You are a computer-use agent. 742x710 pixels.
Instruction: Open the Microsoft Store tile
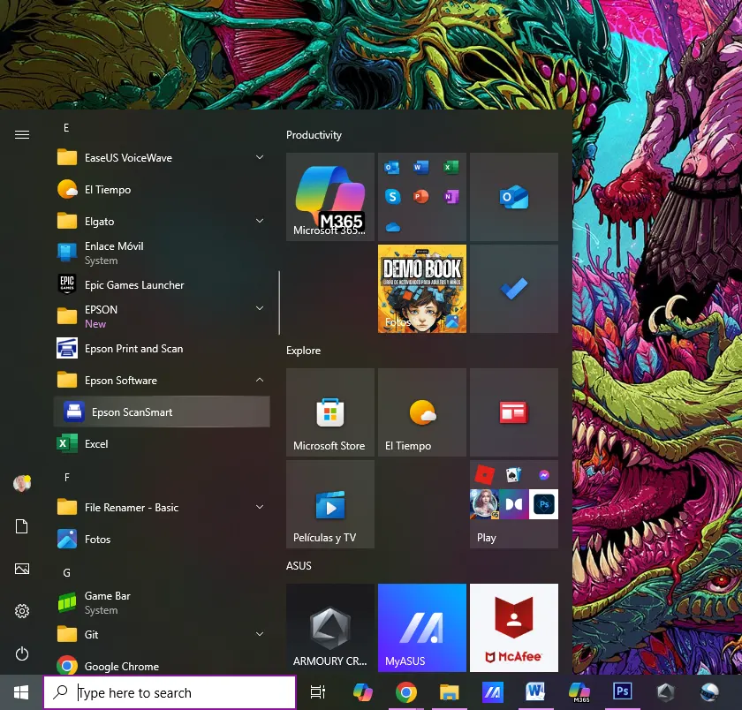click(x=330, y=412)
